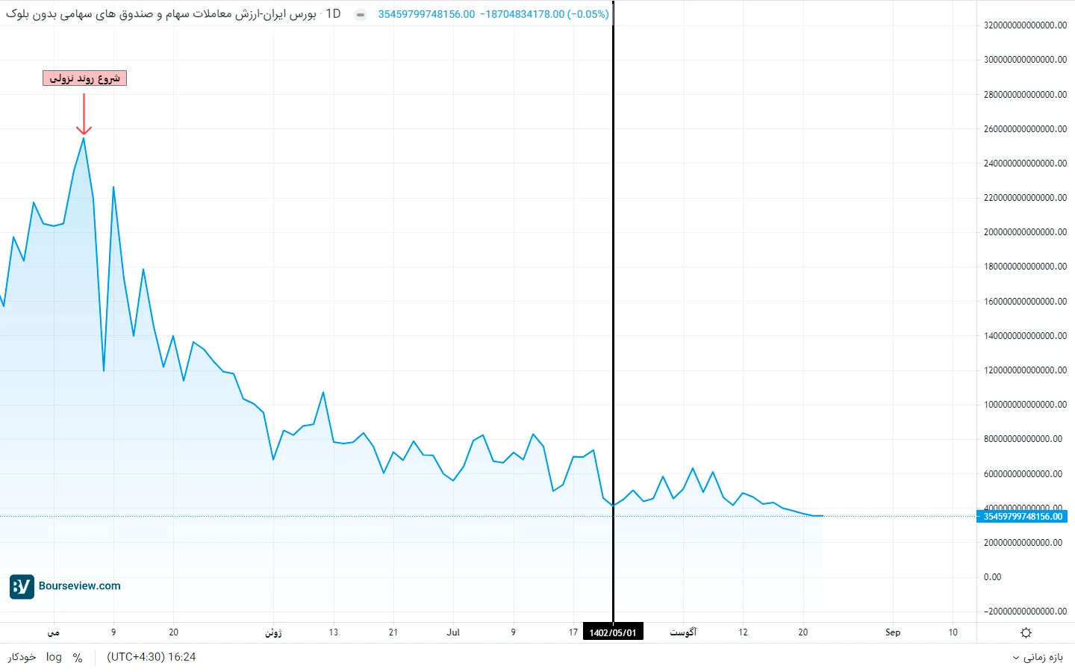The image size is (1075, 672).
Task: Click the 260000000000000.00 price axis label
Action: click(1026, 129)
